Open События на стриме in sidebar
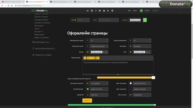Image resolution: width=193 pixels, height=108 pixels. point(41,17)
